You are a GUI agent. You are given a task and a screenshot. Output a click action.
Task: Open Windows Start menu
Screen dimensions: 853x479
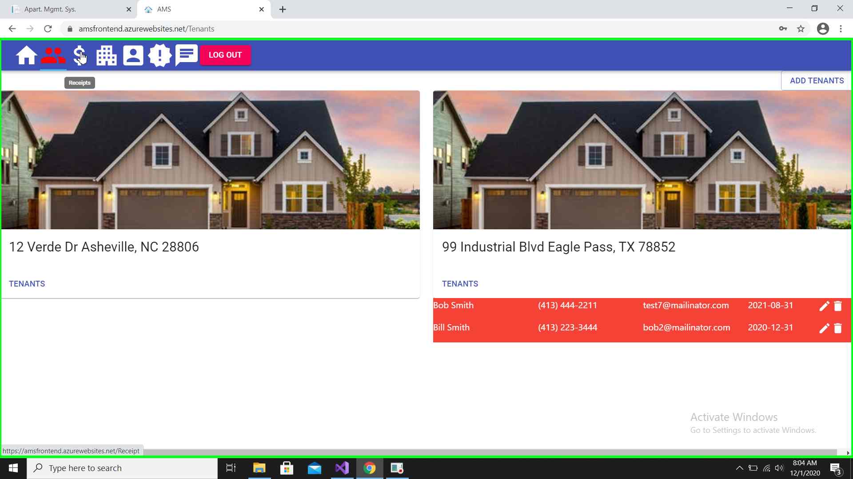coord(13,468)
